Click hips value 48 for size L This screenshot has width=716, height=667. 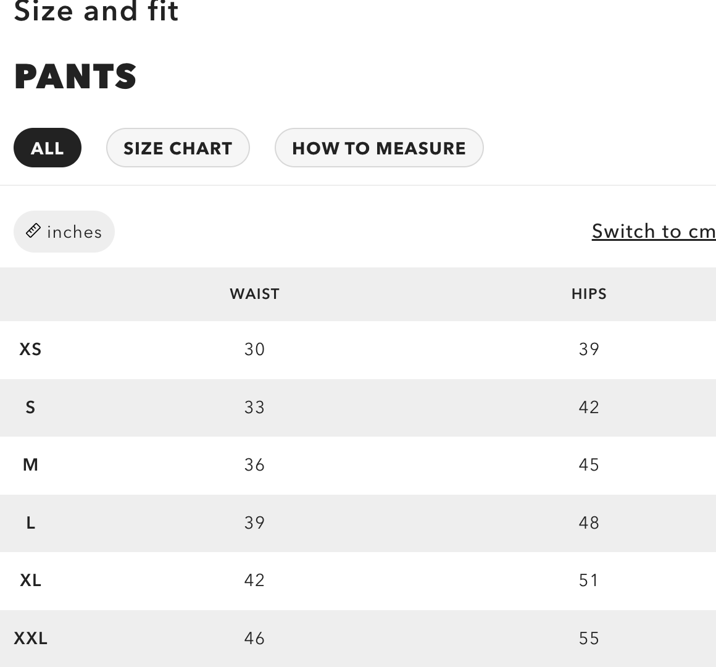[589, 522]
